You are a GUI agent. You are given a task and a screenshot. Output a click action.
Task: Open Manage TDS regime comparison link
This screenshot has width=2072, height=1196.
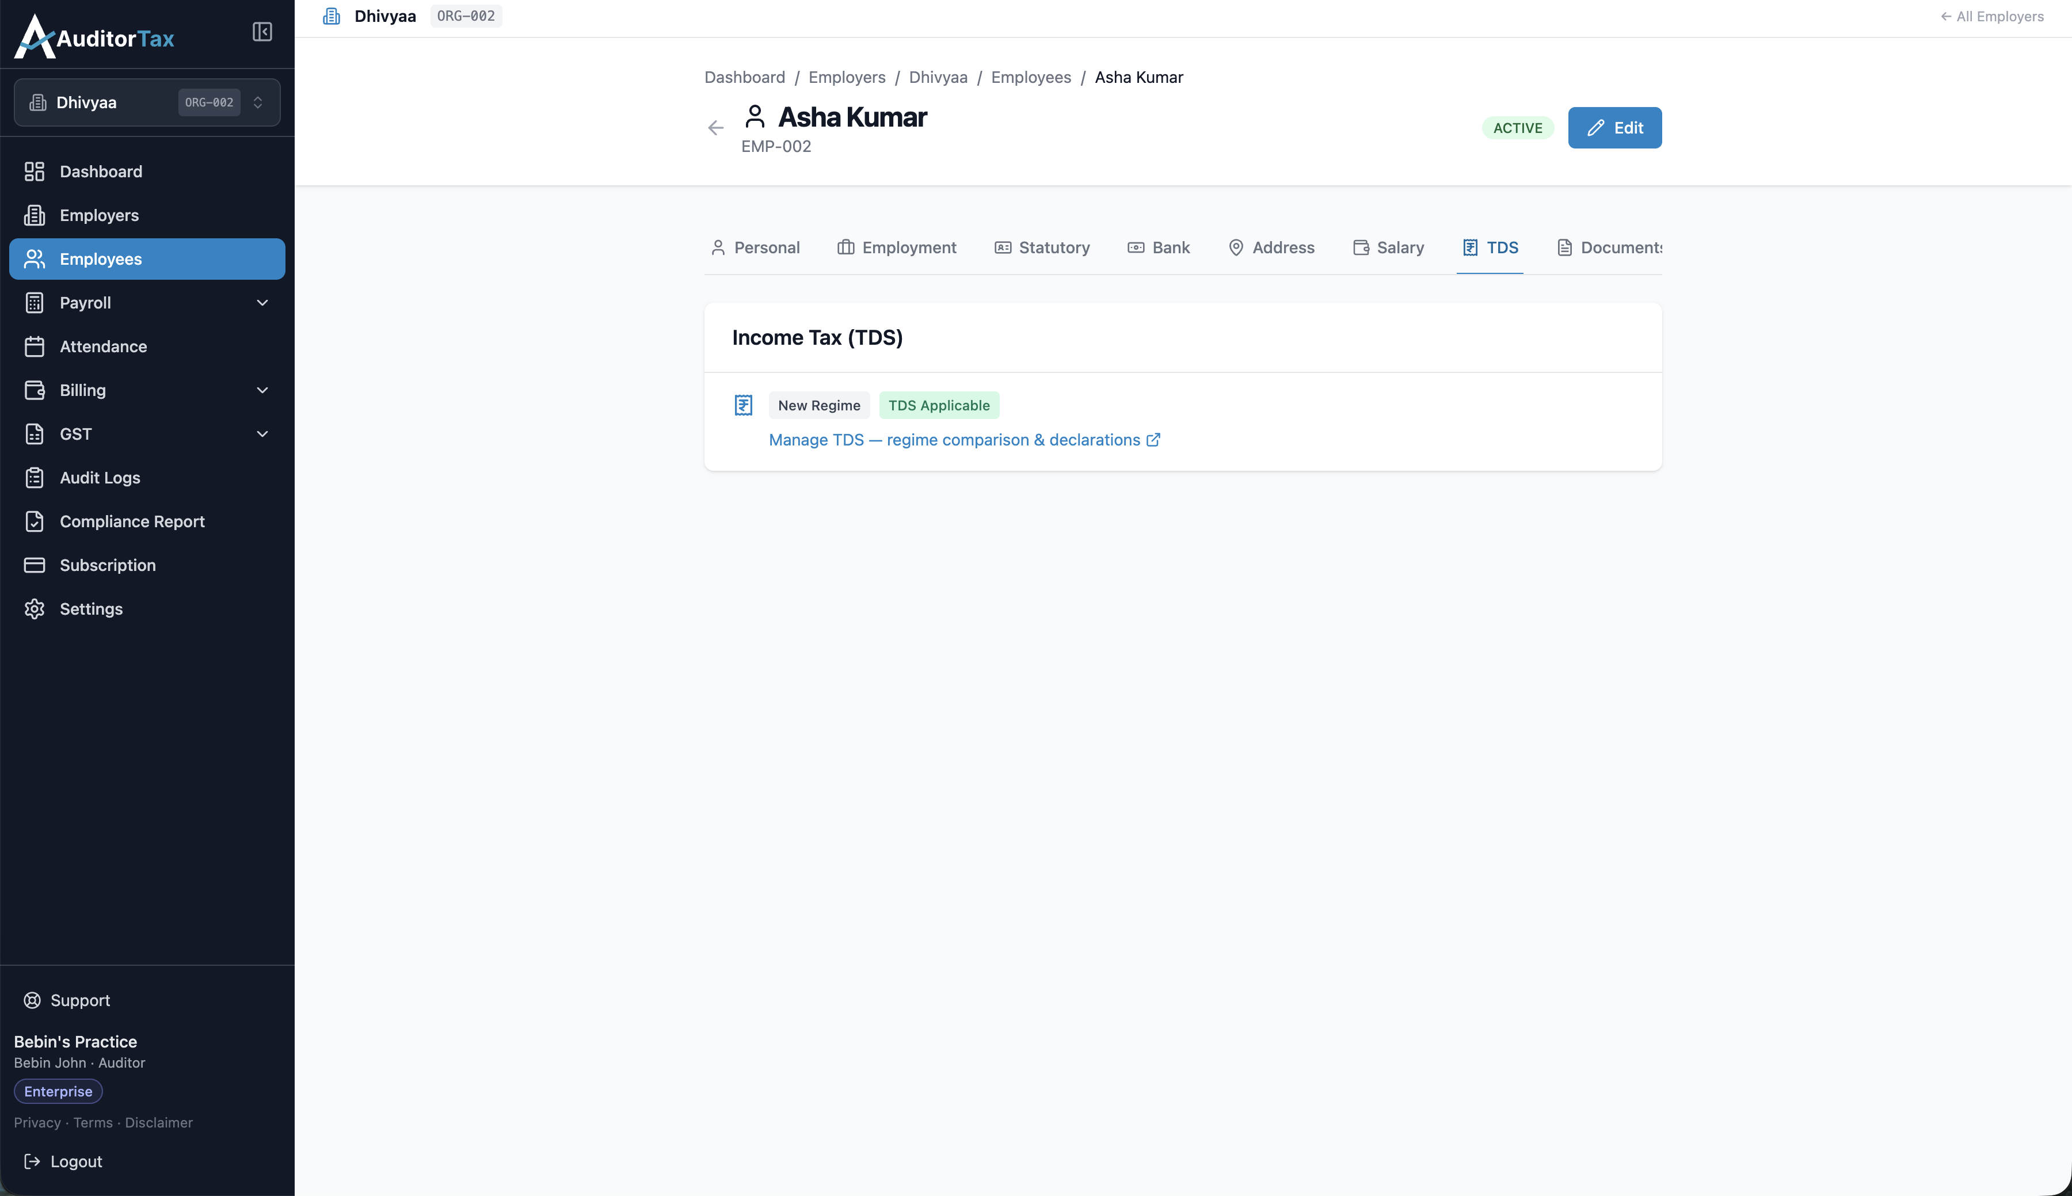pyautogui.click(x=964, y=440)
